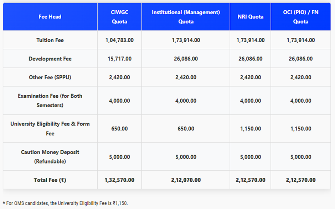Select the CIWGC Quota column header

119,17
